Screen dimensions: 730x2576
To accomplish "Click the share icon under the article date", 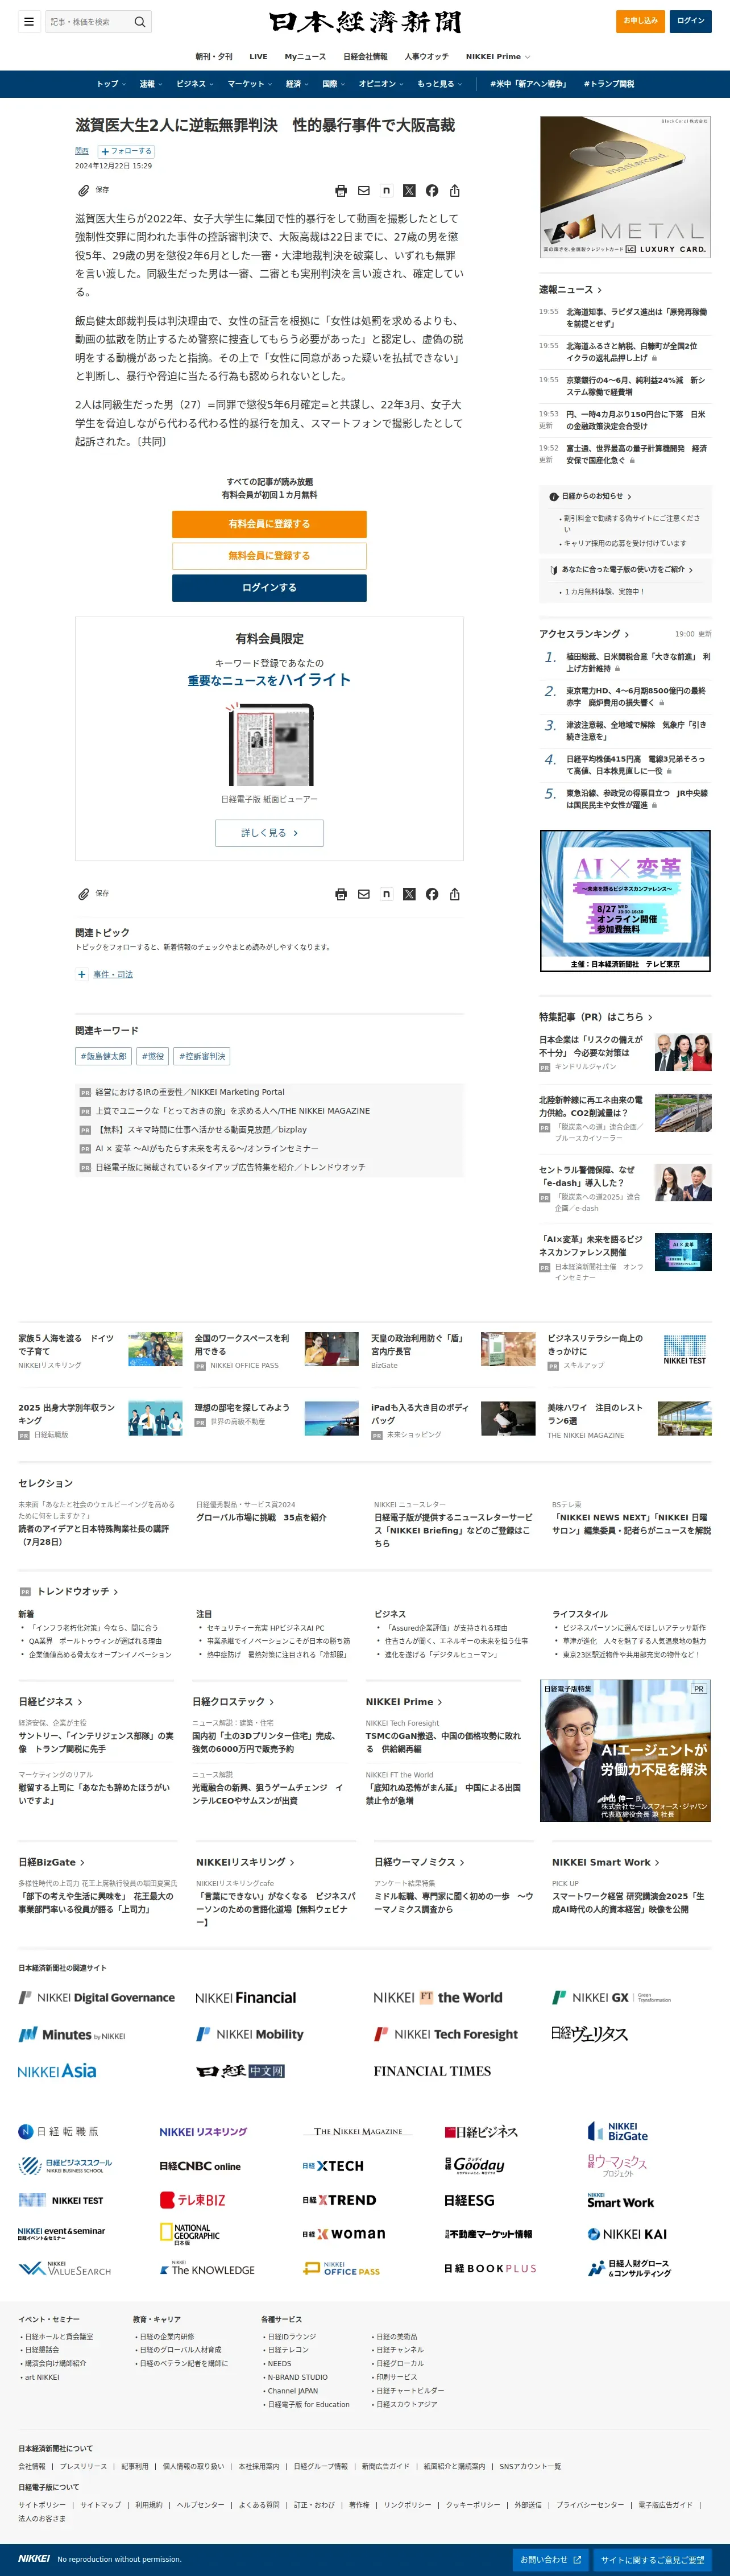I will pos(455,190).
